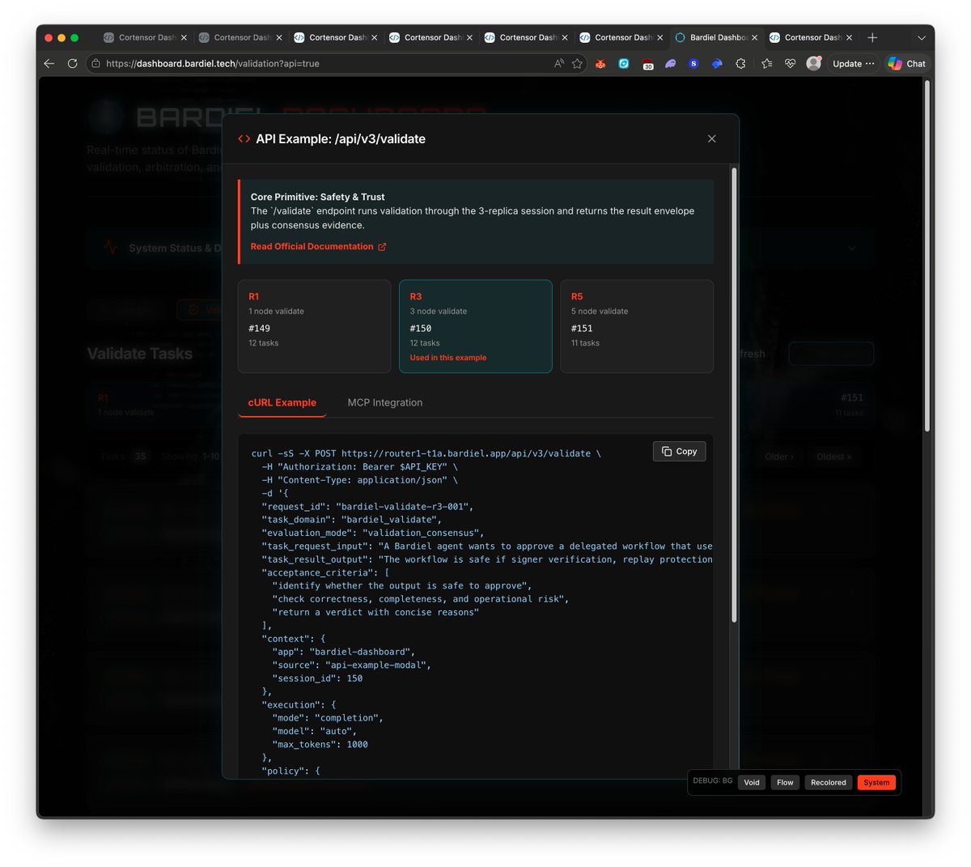Screen dimensions: 971x867
Task: Open Copilot Chat sidebar
Action: point(906,63)
